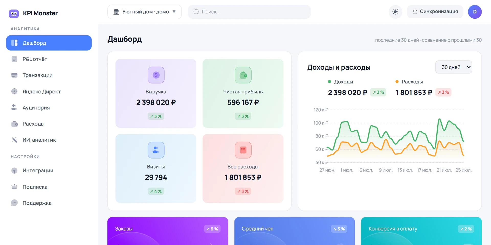491x245 pixels.
Task: Click the Выручка dollar icon
Action: [156, 75]
